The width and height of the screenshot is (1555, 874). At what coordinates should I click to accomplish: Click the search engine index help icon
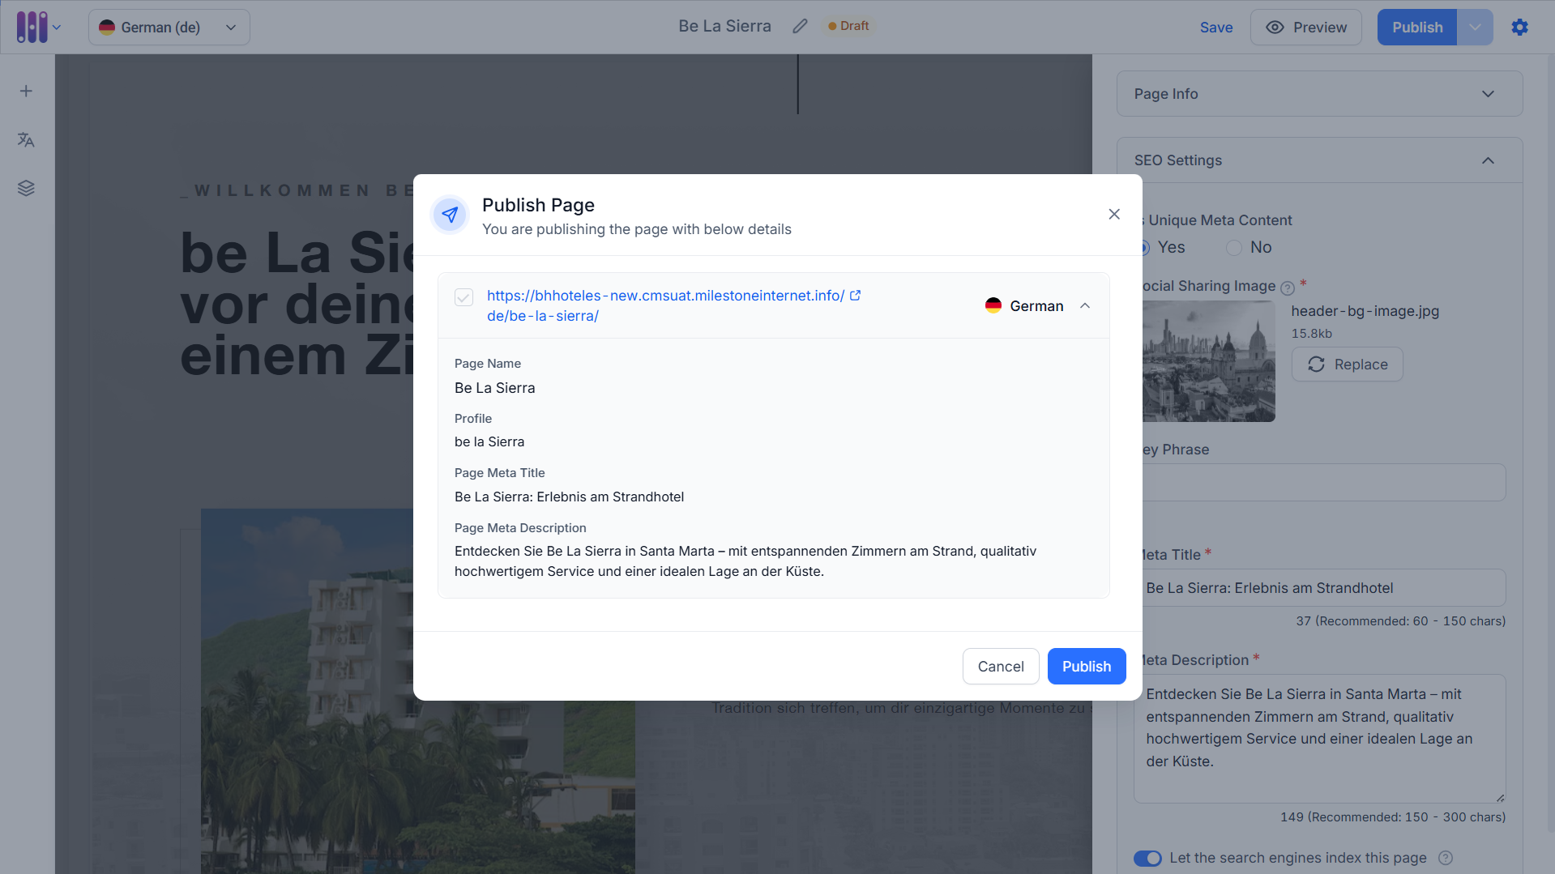(1446, 858)
